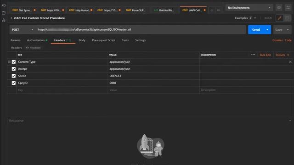Click the Content-Type key cell
The image size is (294, 165).
[62, 62]
